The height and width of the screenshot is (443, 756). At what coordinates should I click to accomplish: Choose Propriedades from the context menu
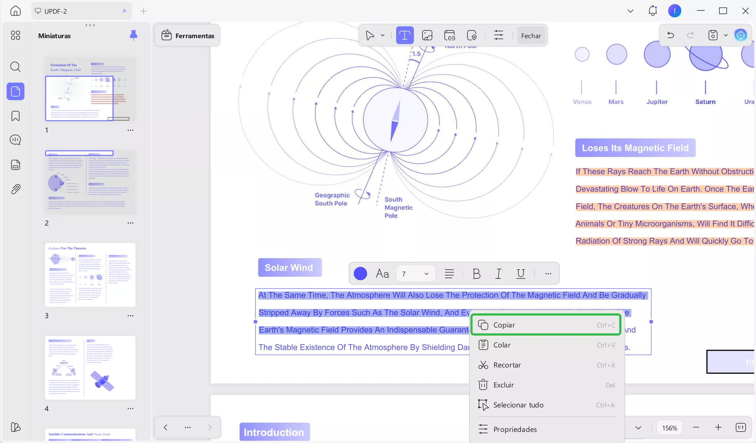(x=515, y=429)
